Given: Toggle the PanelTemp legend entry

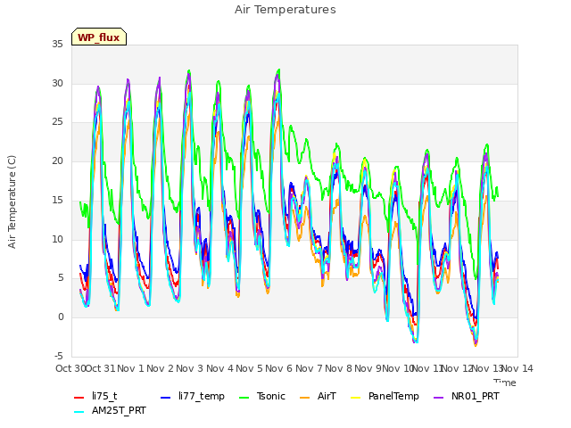Looking at the screenshot, I should (x=385, y=396).
